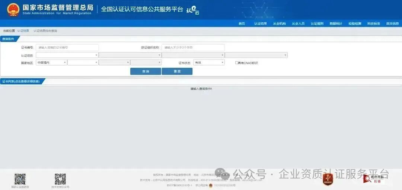Tick the 具有CNAS标识 checkbox
The image size is (402, 190).
click(237, 62)
